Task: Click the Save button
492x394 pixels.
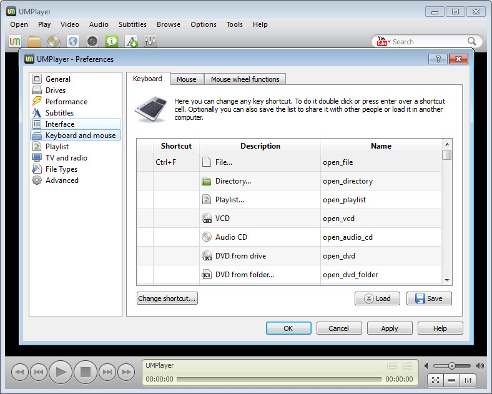Action: point(429,298)
